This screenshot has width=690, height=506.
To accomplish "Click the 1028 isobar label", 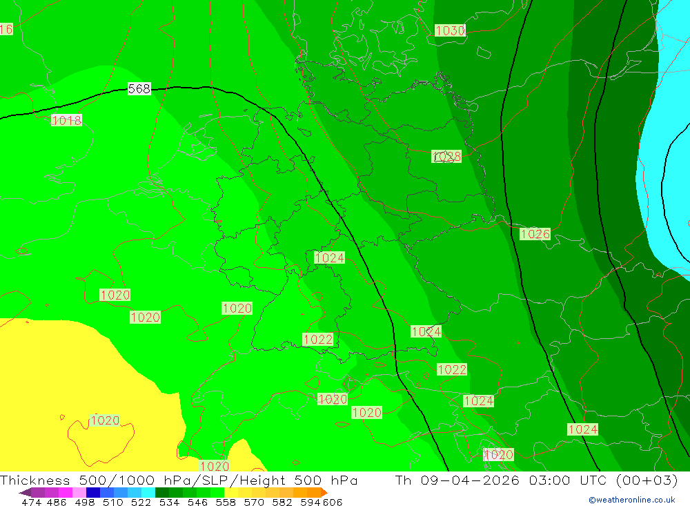I will [446, 156].
